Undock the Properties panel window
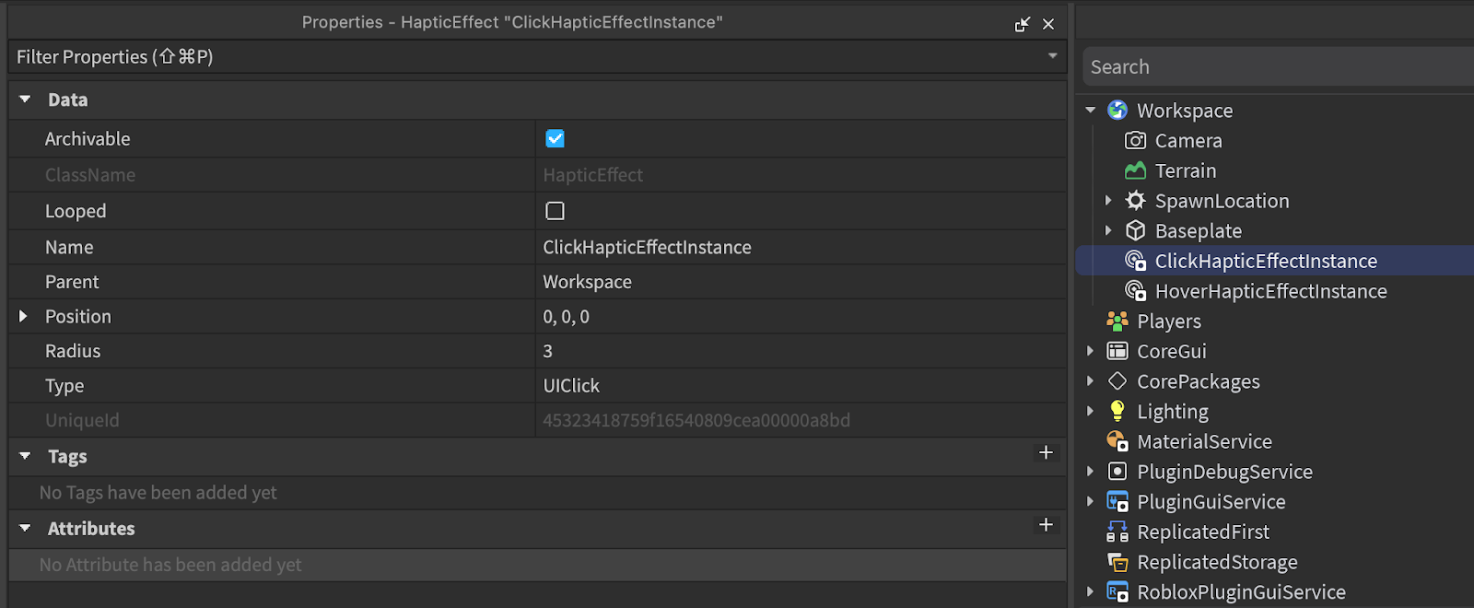The height and width of the screenshot is (608, 1474). point(1022,24)
